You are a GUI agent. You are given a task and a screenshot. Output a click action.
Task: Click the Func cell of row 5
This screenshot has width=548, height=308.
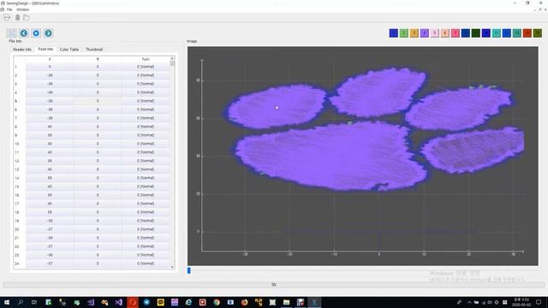point(146,101)
